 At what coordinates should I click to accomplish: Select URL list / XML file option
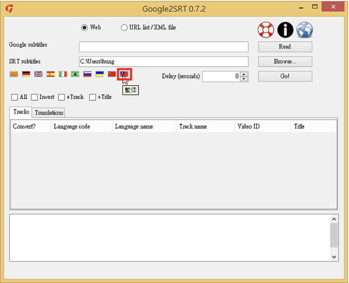[x=124, y=28]
